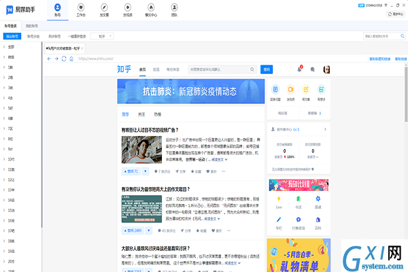Favorite the video advertisement answer with star
This screenshot has width=408, height=272.
coord(196,171)
